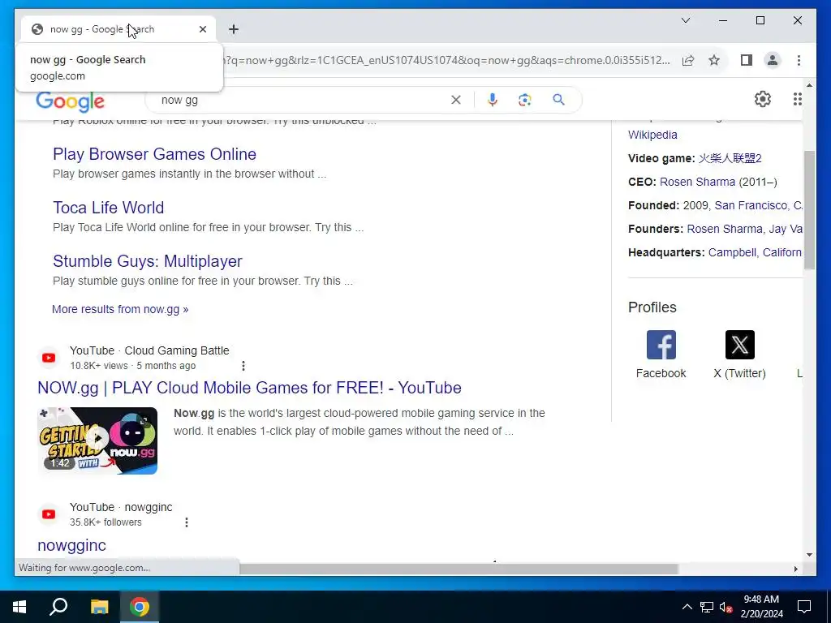Click the address bar URL
This screenshot has height=623, width=831.
tap(448, 60)
